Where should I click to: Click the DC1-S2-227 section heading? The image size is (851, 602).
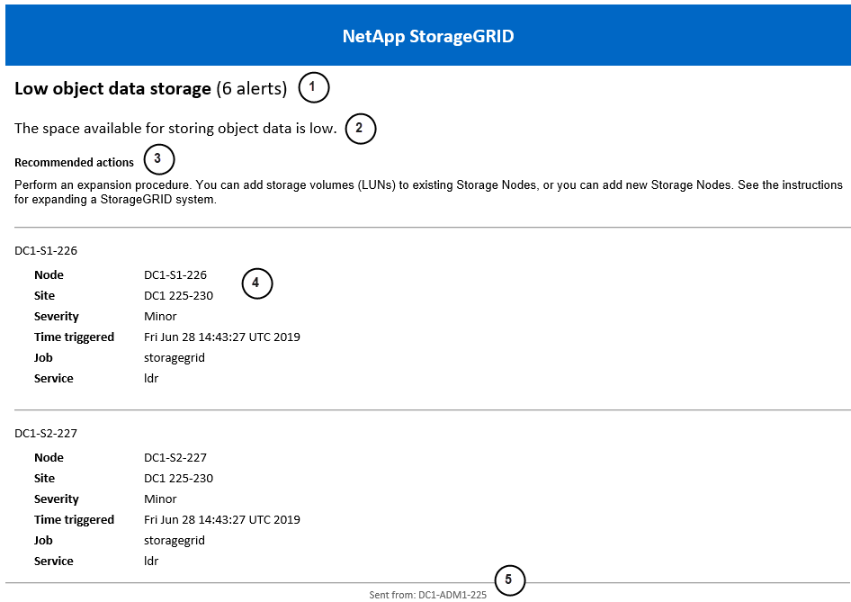(x=46, y=433)
